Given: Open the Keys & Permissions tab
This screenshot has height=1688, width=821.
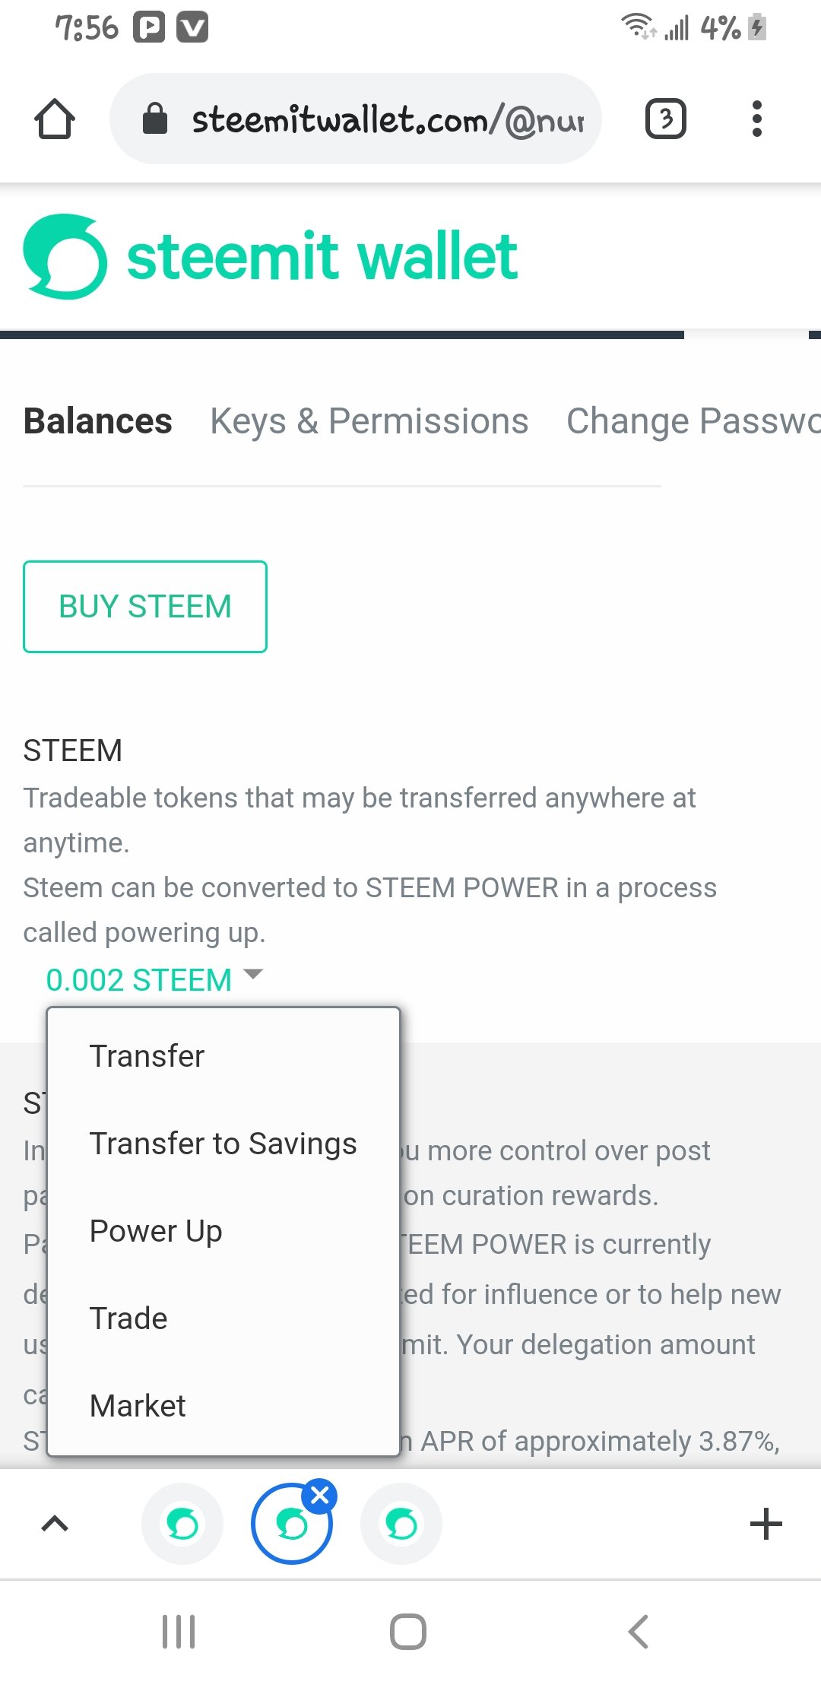Looking at the screenshot, I should point(369,421).
